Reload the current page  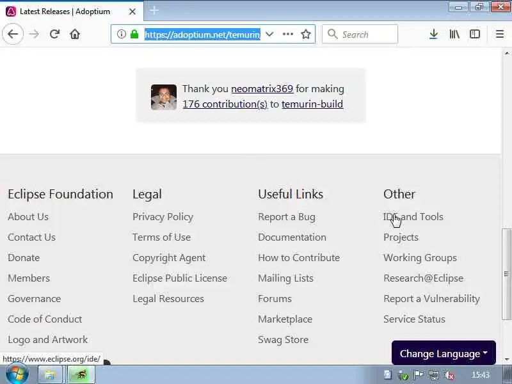(x=54, y=34)
